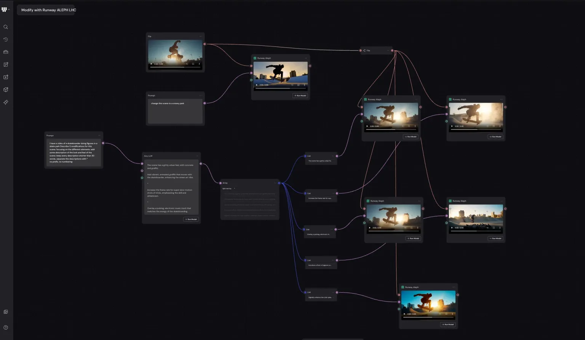Enter fullscreen on the File node source video
The height and width of the screenshot is (340, 585).
(193, 64)
